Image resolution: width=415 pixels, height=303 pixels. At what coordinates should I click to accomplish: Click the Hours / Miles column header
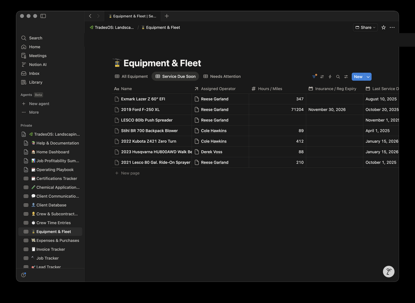[x=270, y=89]
